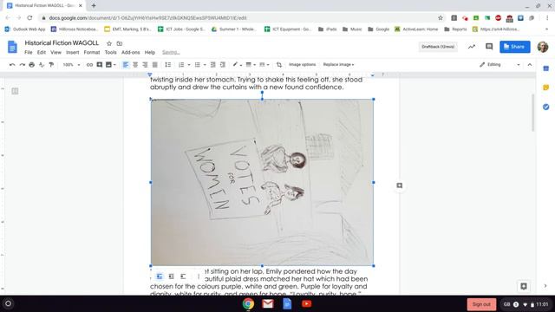Open the File menu
The width and height of the screenshot is (555, 312).
(x=29, y=52)
